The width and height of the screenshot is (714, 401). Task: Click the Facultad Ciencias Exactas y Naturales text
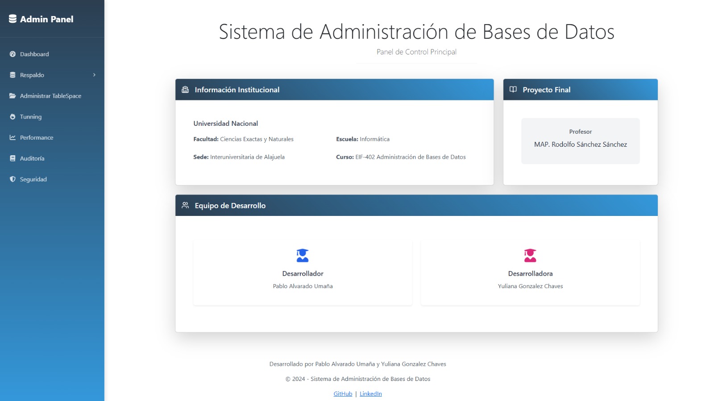tap(243, 139)
